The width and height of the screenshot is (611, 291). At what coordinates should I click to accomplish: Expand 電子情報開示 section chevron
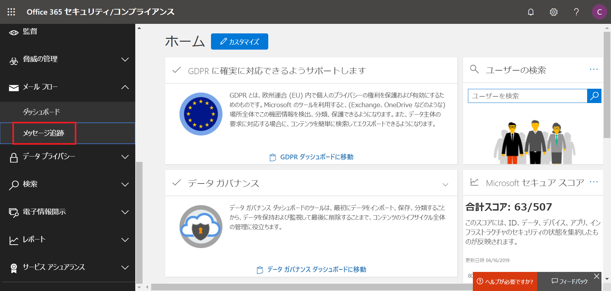(125, 212)
